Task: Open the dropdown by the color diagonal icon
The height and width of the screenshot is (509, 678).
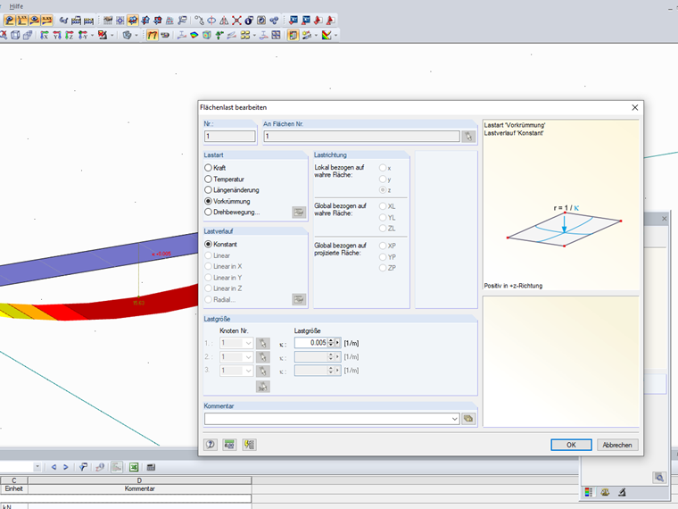Action: (x=335, y=35)
